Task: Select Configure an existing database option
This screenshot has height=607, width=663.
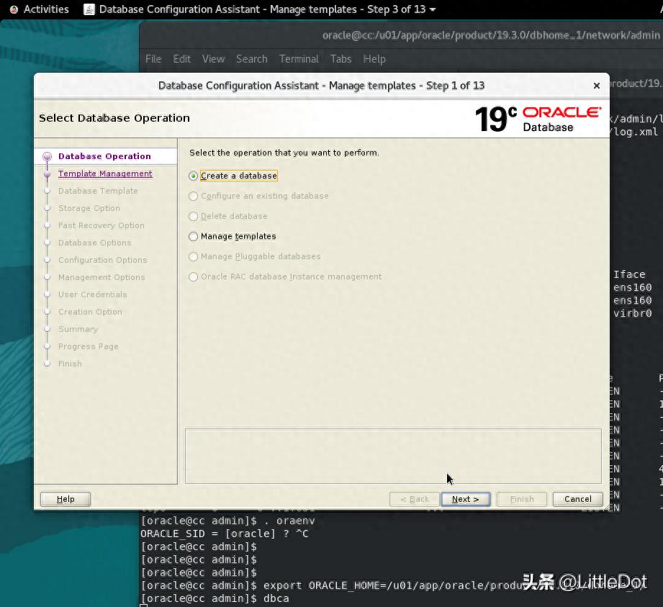Action: coord(193,197)
